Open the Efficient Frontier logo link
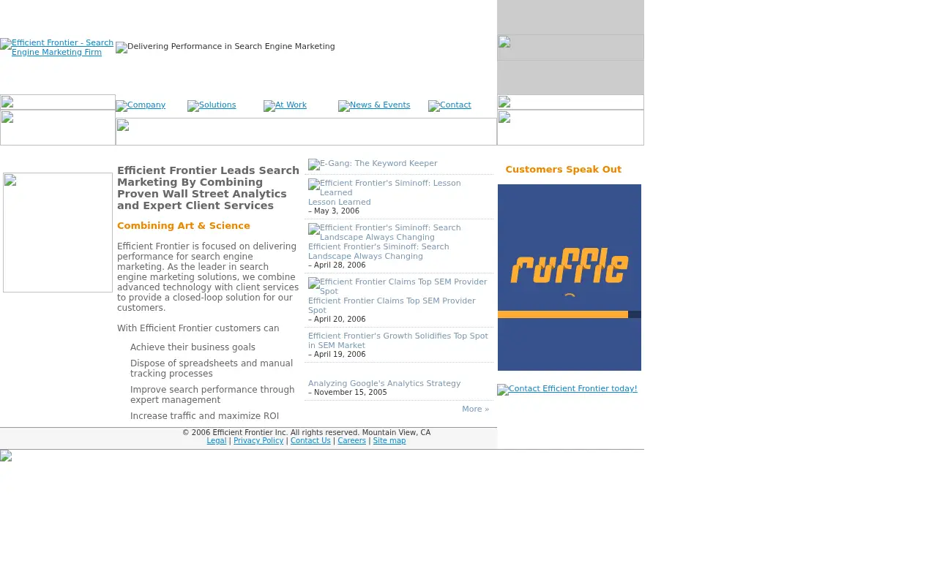This screenshot has width=937, height=585. [57, 48]
